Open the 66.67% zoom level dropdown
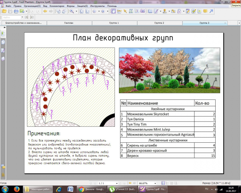 [155, 183]
